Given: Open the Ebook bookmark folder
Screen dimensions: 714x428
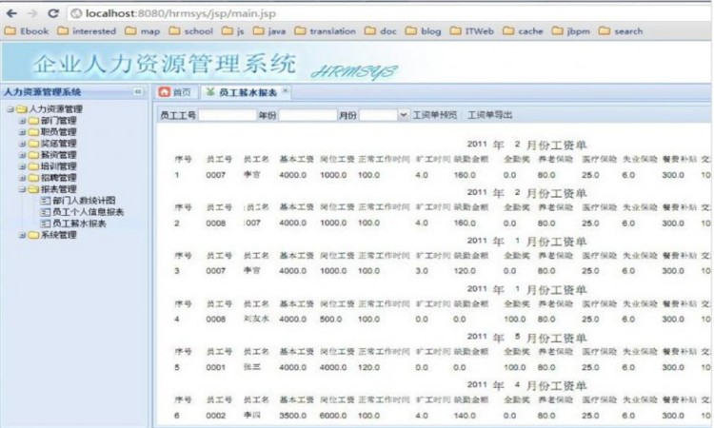Looking at the screenshot, I should 27,31.
